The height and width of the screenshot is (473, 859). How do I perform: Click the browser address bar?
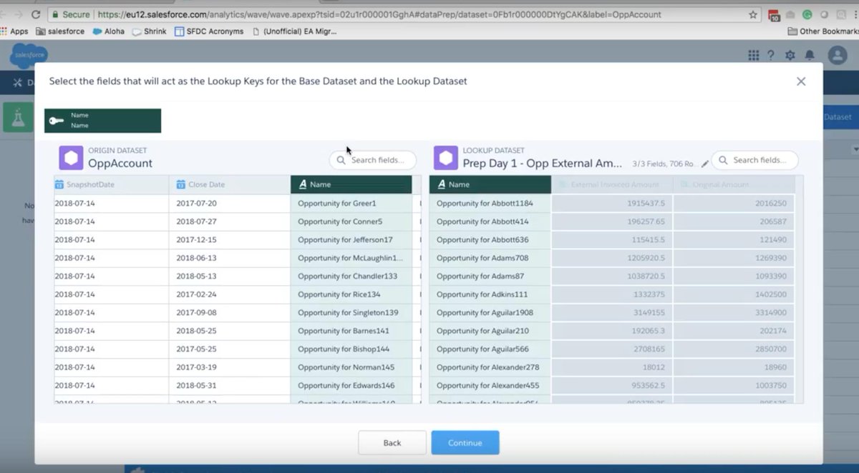coord(404,14)
